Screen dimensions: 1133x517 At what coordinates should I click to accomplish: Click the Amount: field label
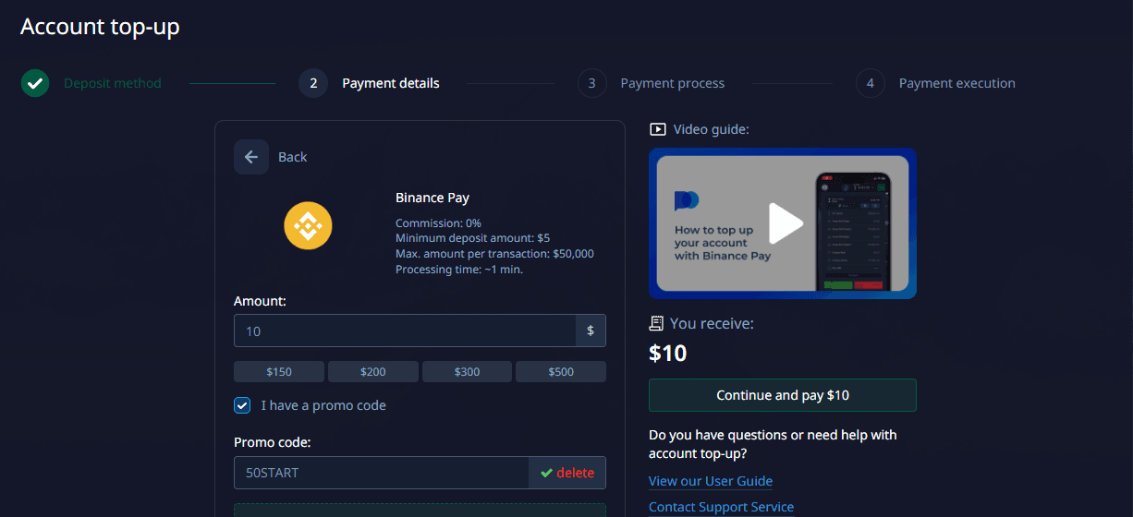(260, 301)
